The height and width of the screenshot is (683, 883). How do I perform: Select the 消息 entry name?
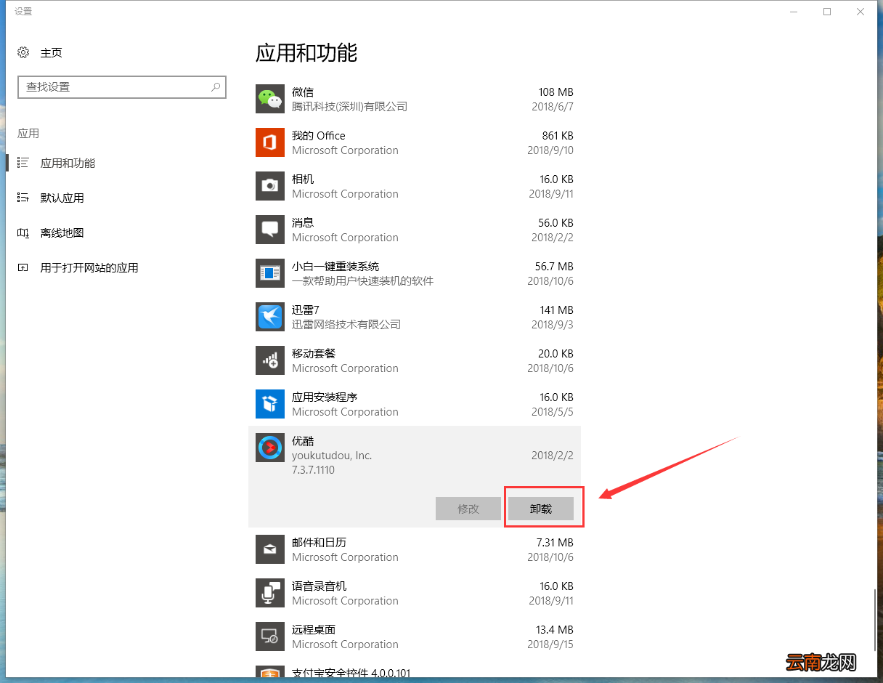pos(303,223)
